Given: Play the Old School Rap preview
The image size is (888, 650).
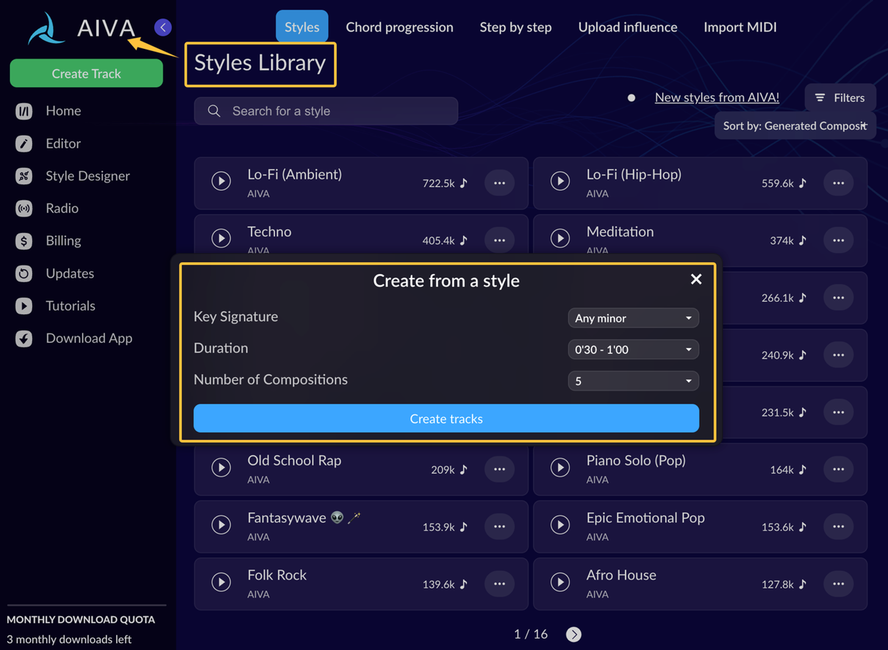Looking at the screenshot, I should (221, 467).
